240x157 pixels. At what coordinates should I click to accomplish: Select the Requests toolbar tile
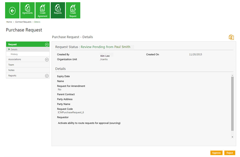(x=58, y=10)
